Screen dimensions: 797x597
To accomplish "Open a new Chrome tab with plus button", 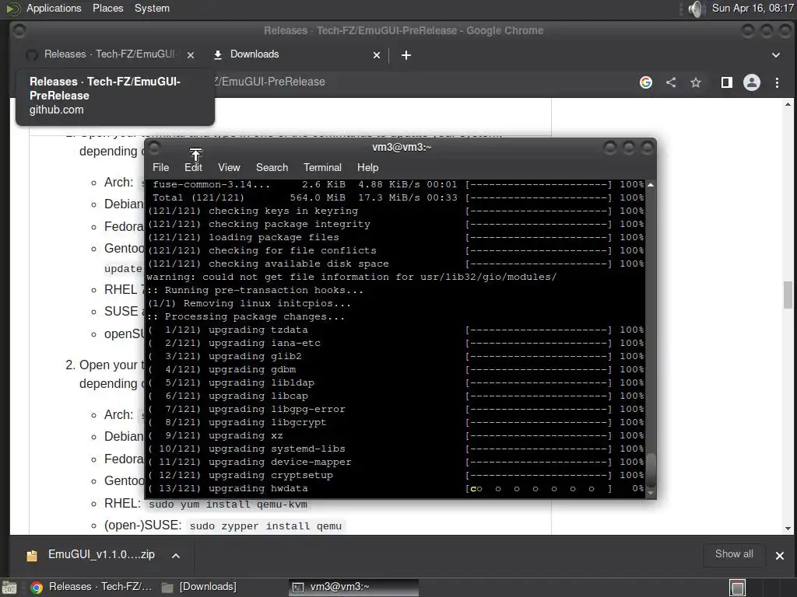I will coord(406,55).
